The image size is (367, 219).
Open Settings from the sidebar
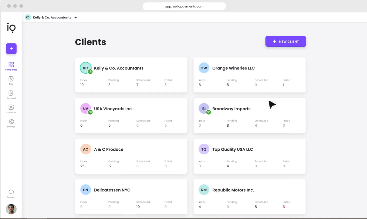(x=11, y=123)
